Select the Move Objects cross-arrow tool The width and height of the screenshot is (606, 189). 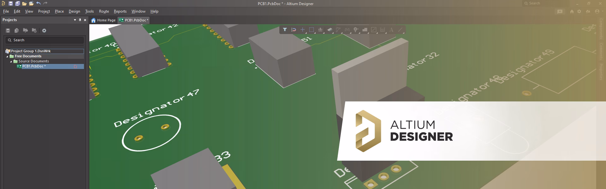(302, 30)
